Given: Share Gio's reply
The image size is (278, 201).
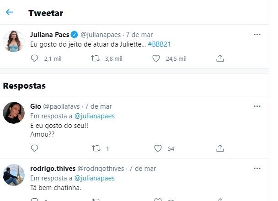Looking at the screenshot, I should [x=220, y=148].
